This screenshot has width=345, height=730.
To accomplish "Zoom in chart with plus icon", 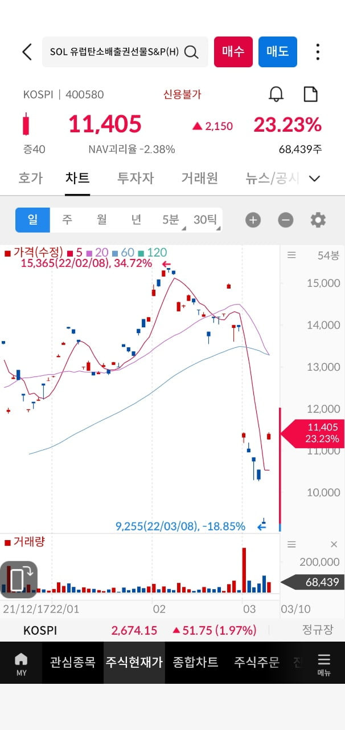I will click(253, 220).
